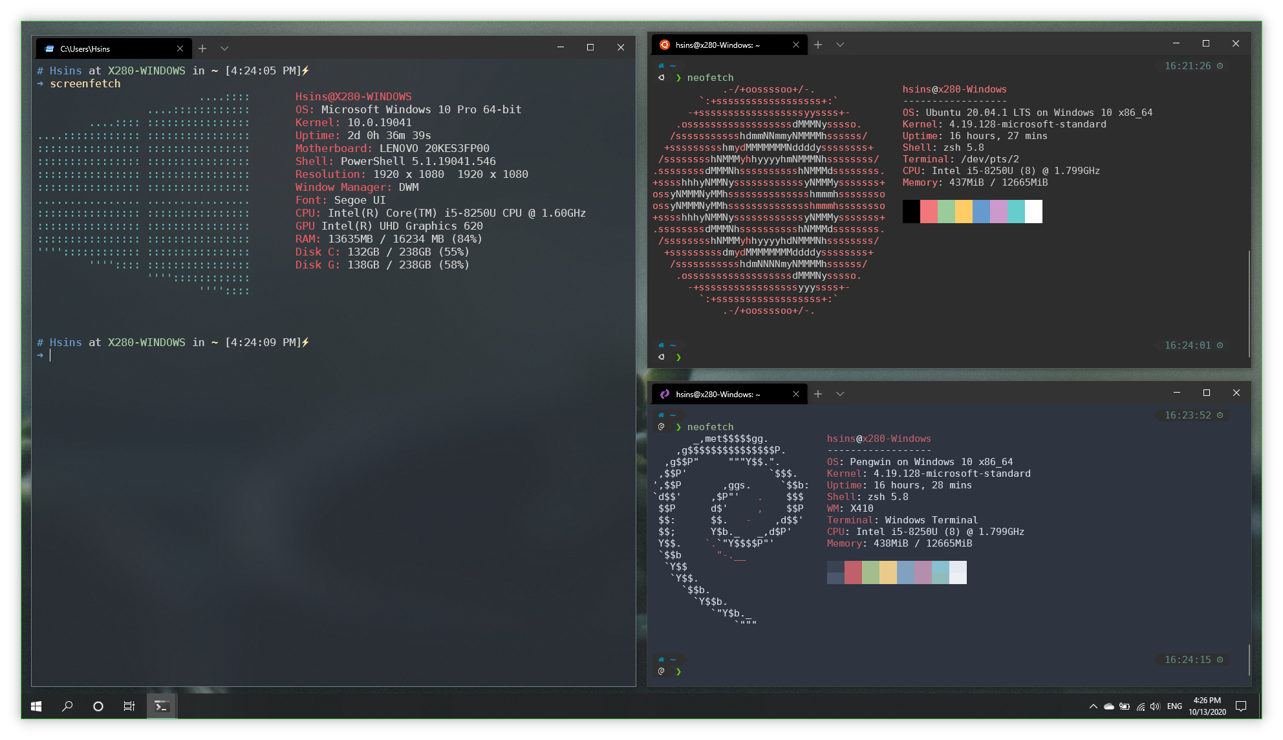Open battery status tray icon

click(x=1125, y=706)
